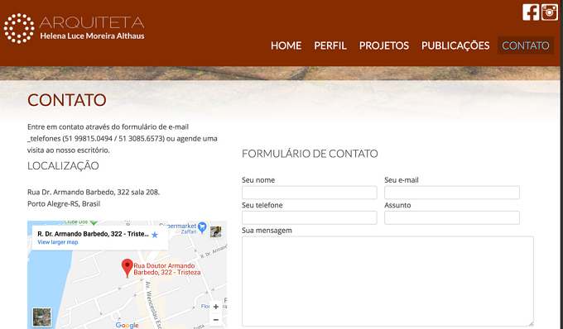The width and height of the screenshot is (563, 329).
Task: Click the Supermarket Zaffari shopping marker
Action: click(202, 226)
